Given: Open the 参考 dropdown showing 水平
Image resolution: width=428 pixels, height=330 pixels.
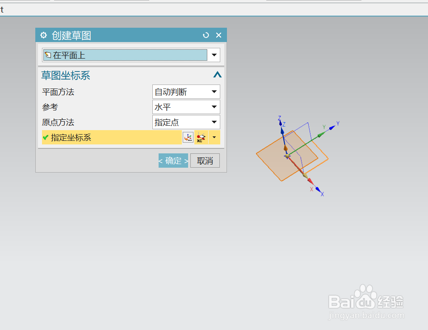Looking at the screenshot, I should coord(186,107).
